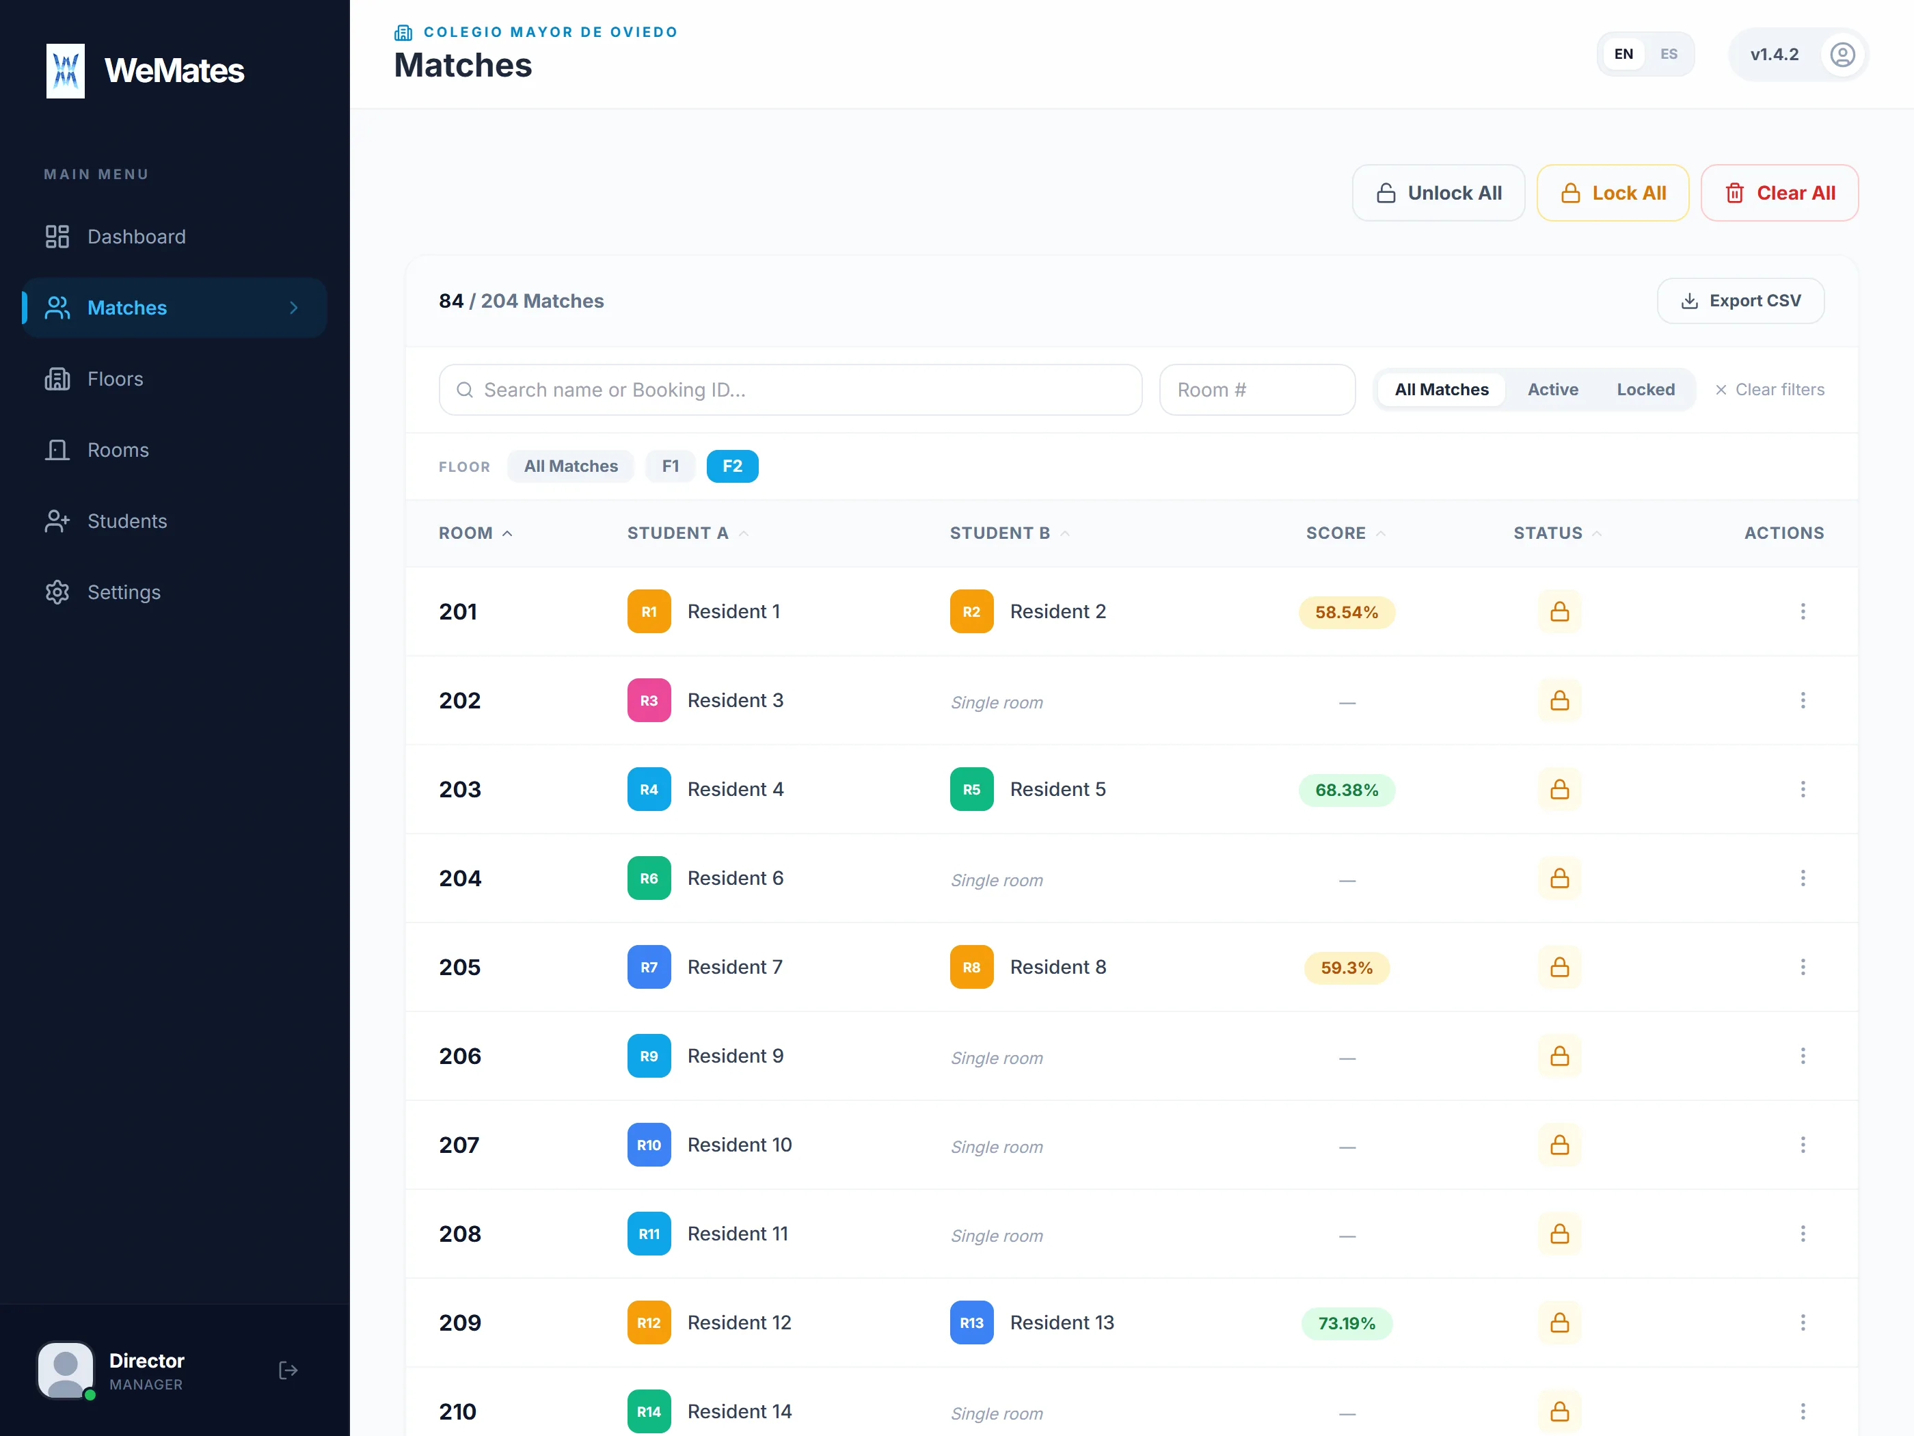
Task: Navigate to Students page
Action: [175, 521]
